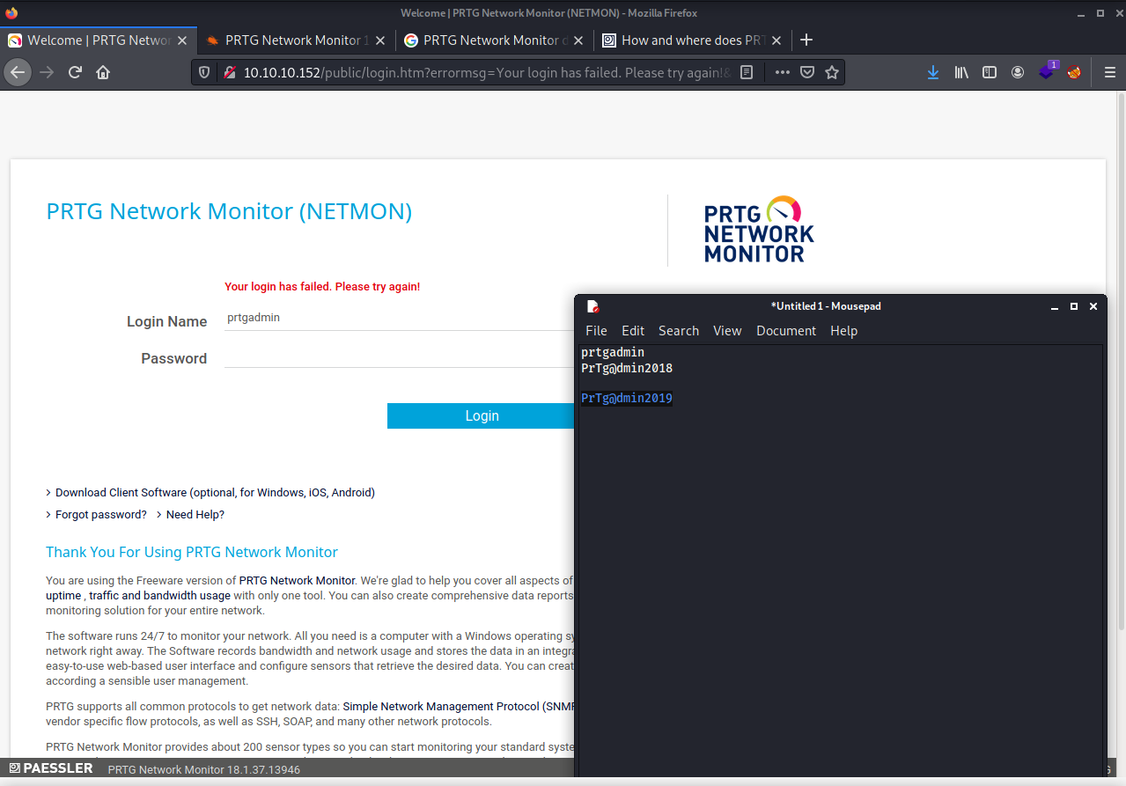Open the 'traffic and bandwidth usage' link
Image resolution: width=1126 pixels, height=786 pixels.
159,596
